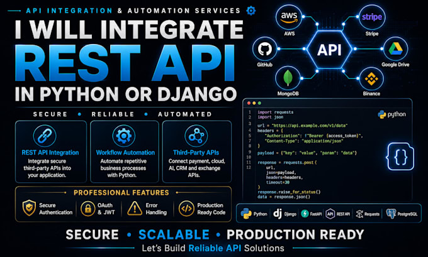Click the Production Ready Code label
This screenshot has height=257, width=428.
(211, 209)
